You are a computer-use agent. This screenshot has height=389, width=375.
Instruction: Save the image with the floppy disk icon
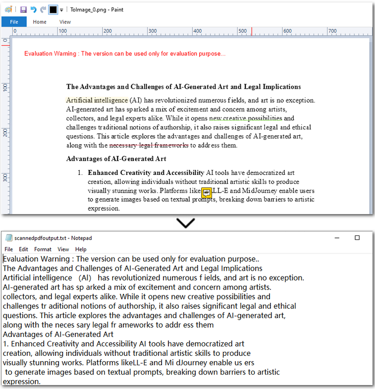23,10
